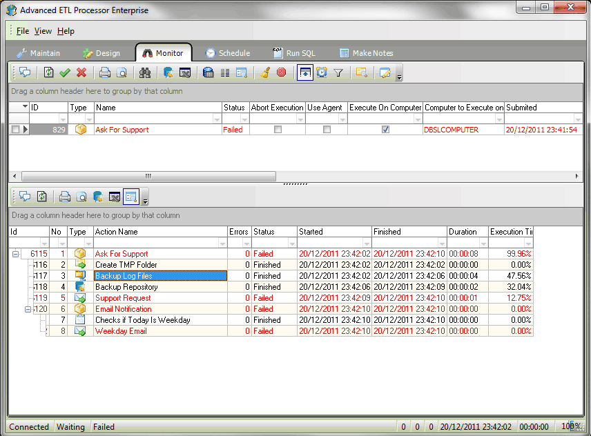Toggle the details panel filter funnel icon
Image resolution: width=591 pixels, height=436 pixels.
pos(337,72)
